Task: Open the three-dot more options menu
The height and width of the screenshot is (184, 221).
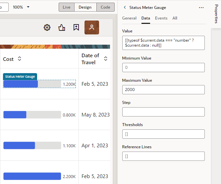Action: 201,8
